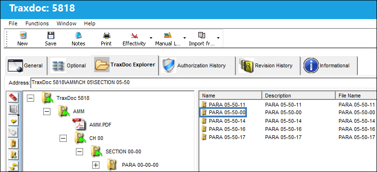The width and height of the screenshot is (377, 172).
Task: Select PARA 05-50-11 in the Description column
Action: (x=283, y=105)
